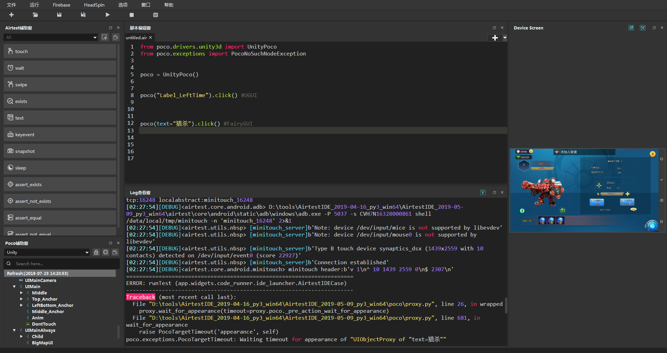Open a script using the folder icon
Screen dimensions: 667x353
point(35,15)
